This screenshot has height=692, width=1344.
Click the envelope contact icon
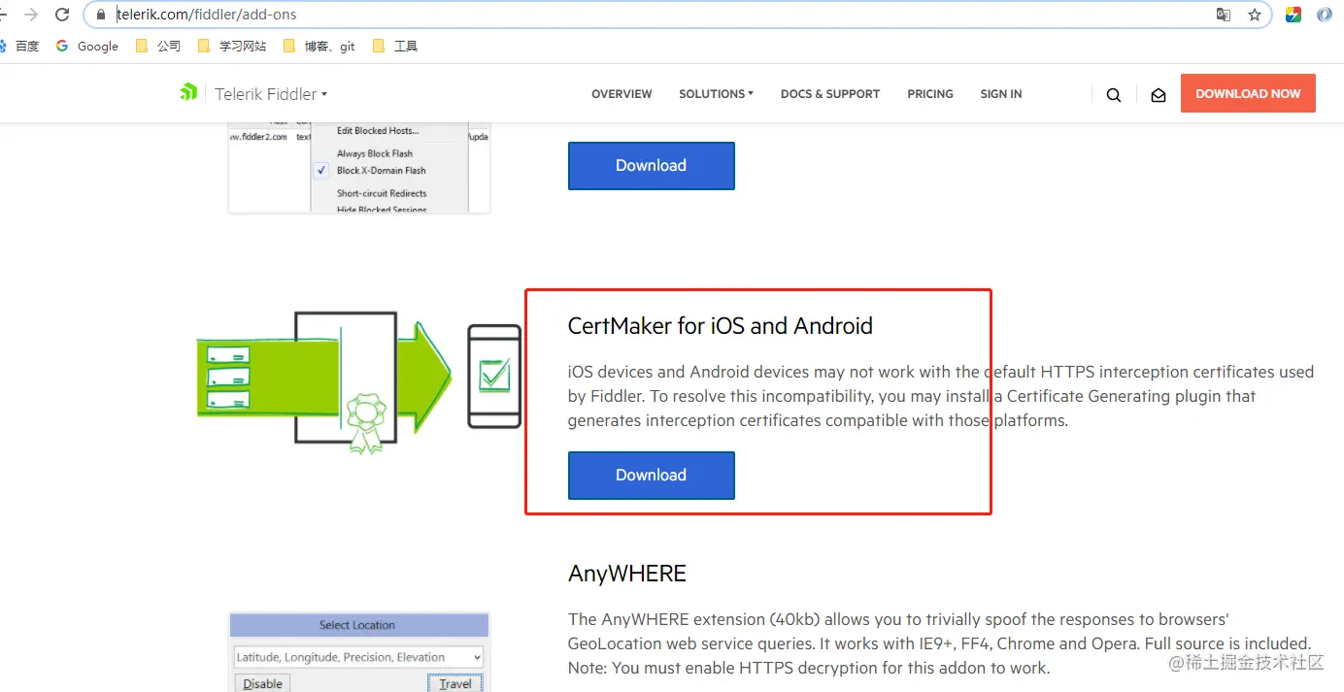pyautogui.click(x=1158, y=95)
